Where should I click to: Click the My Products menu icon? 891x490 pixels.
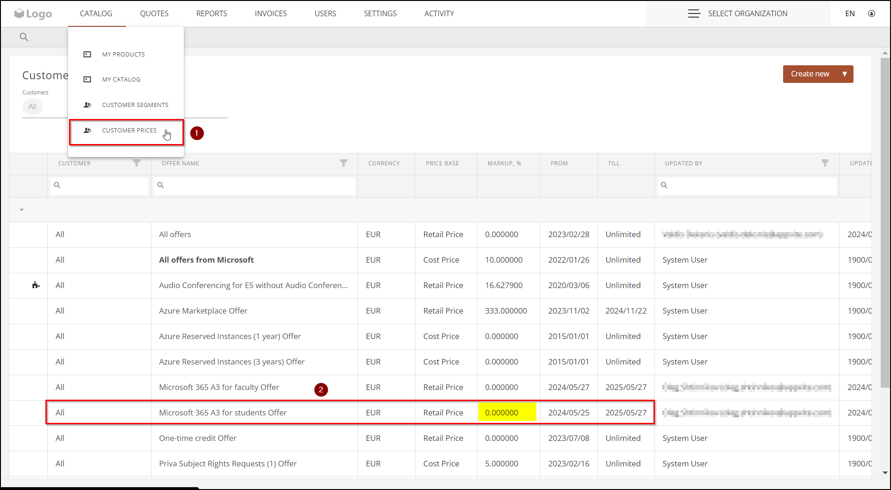pos(87,54)
